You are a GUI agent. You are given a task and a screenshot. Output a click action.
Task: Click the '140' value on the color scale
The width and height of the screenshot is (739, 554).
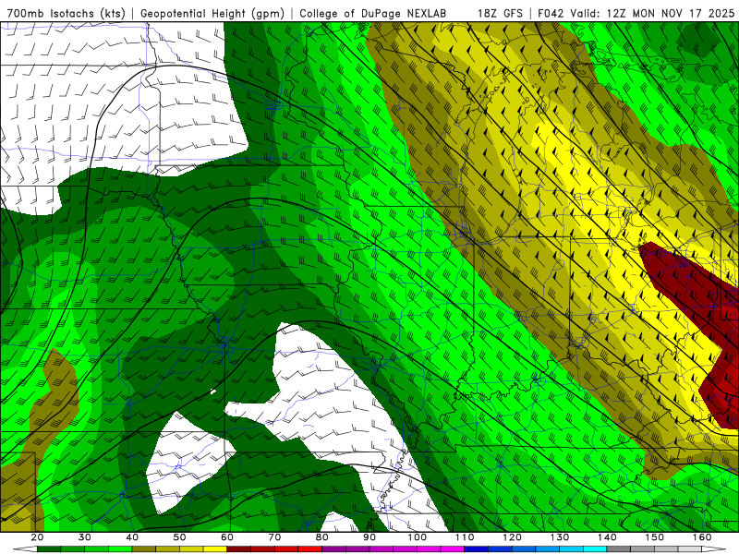[607, 537]
